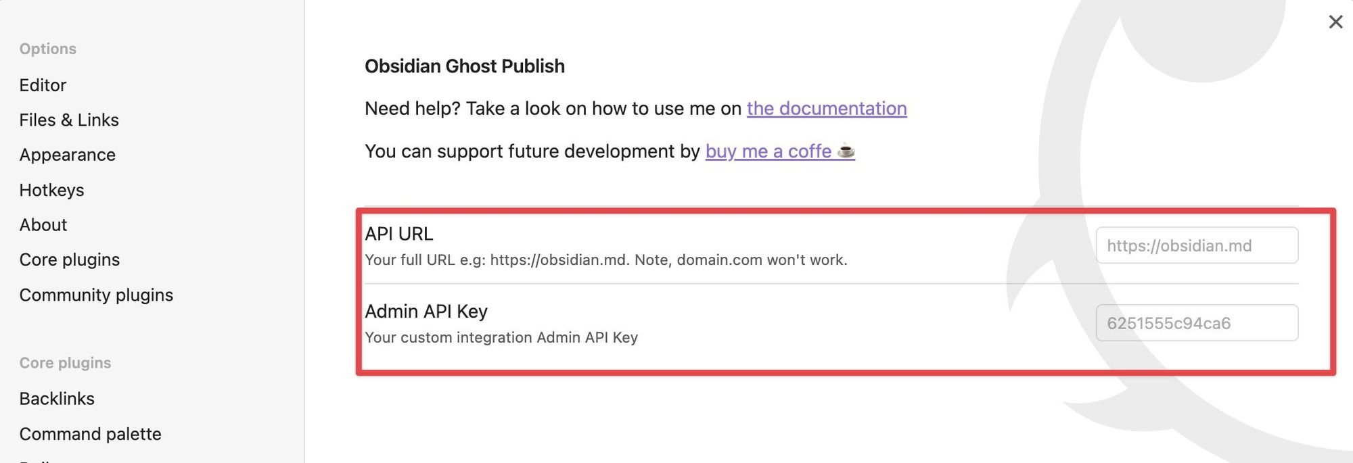Screen dimensions: 1353x463
Task: Show the About section
Action: pos(43,225)
